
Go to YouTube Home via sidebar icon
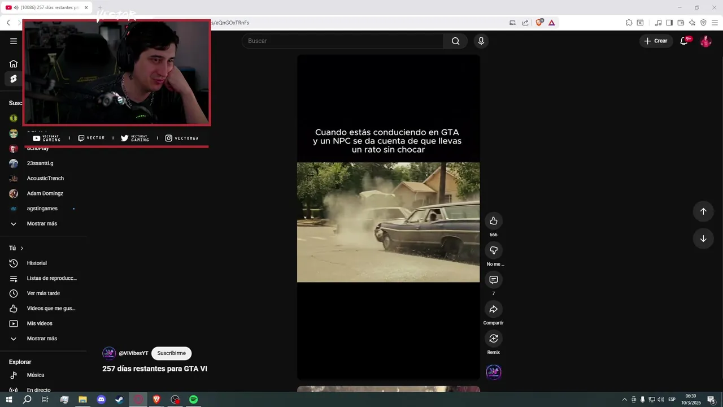[14, 64]
